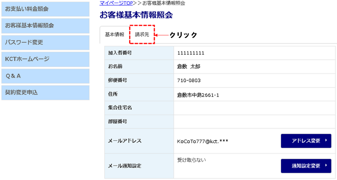Click the name value 倉敷 太郎
The image size is (337, 180).
pos(189,67)
